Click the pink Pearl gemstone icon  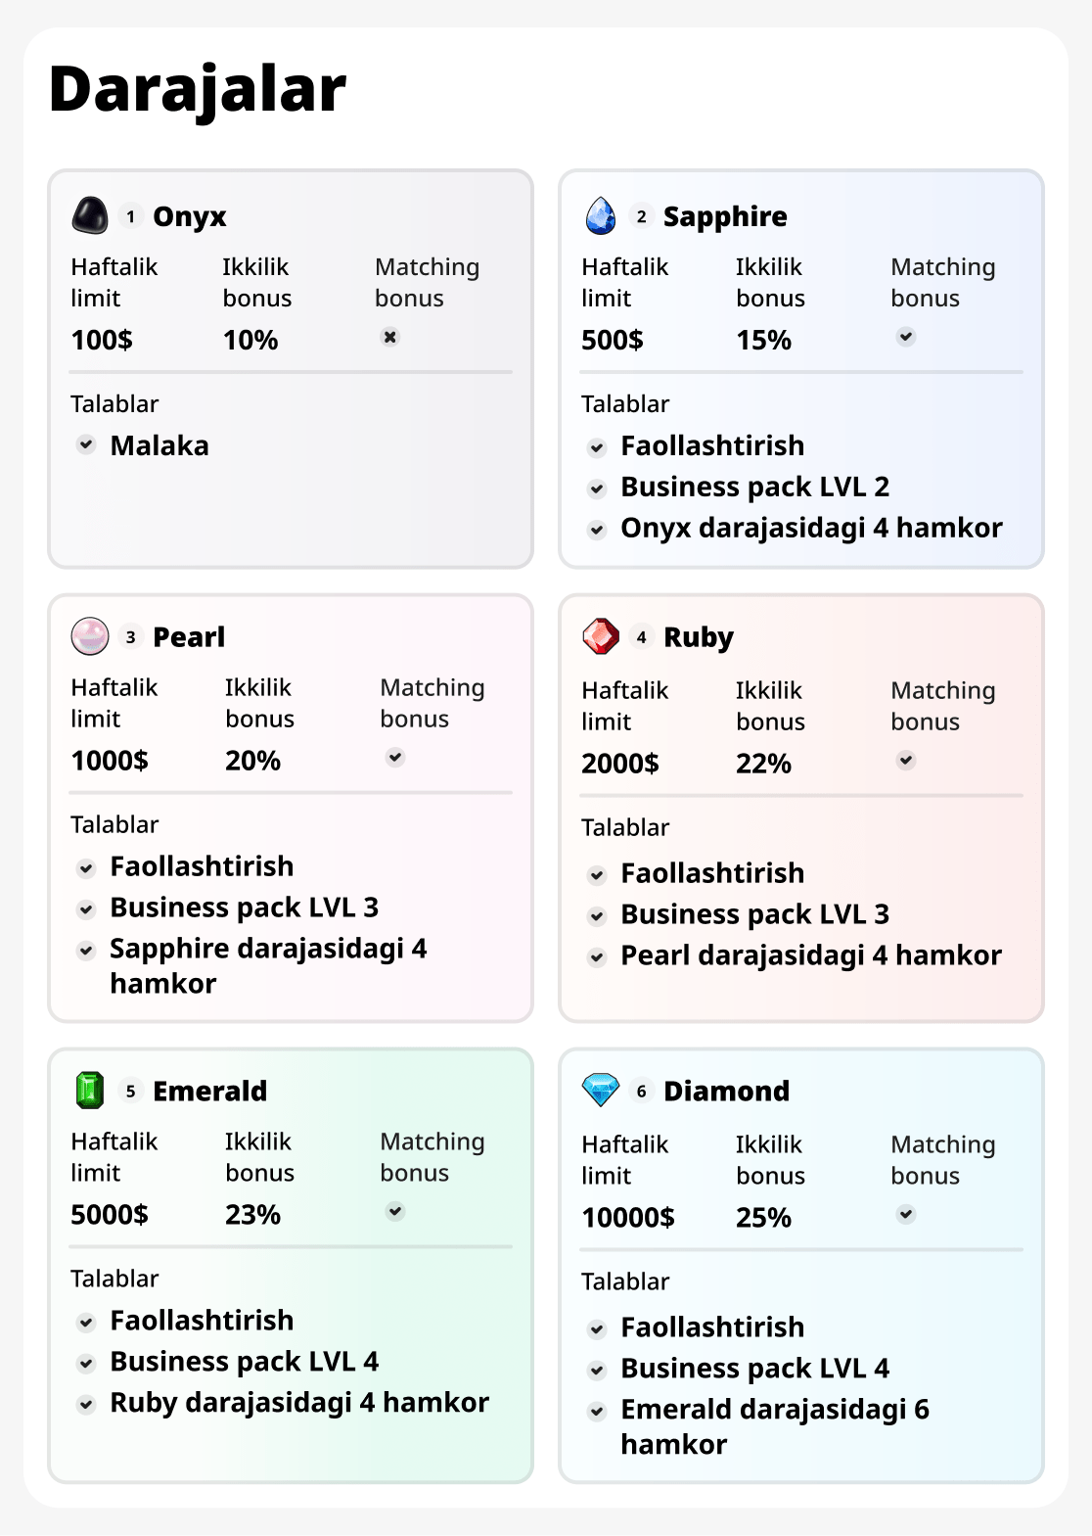coord(90,636)
